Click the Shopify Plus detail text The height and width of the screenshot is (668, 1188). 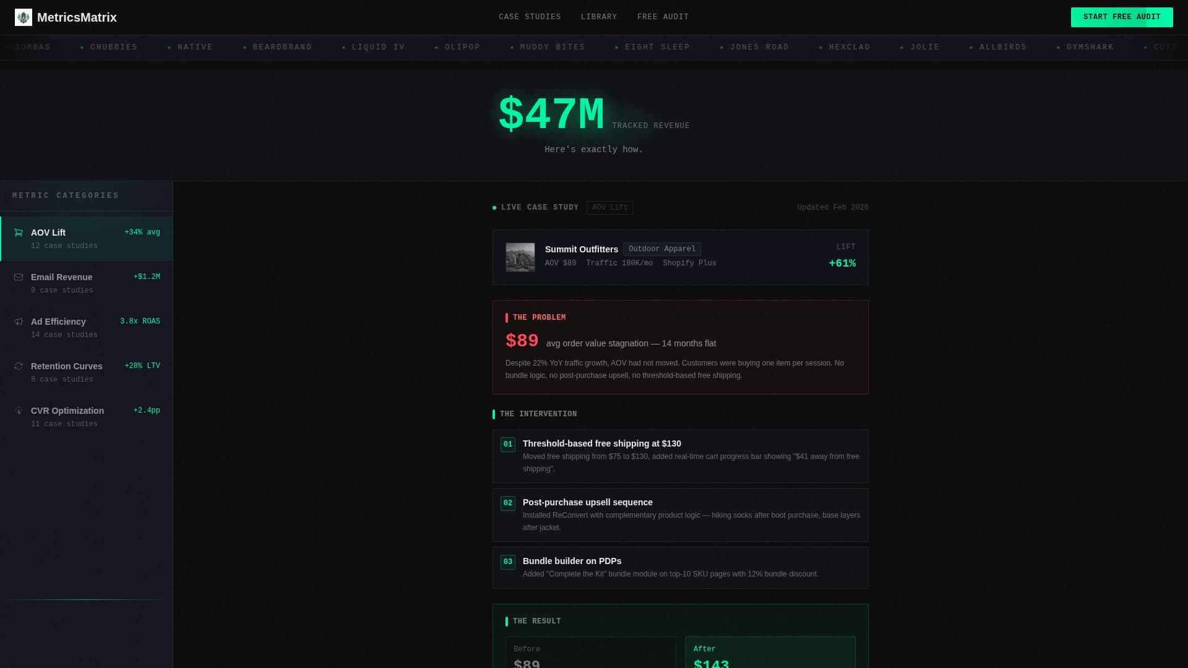tap(689, 263)
